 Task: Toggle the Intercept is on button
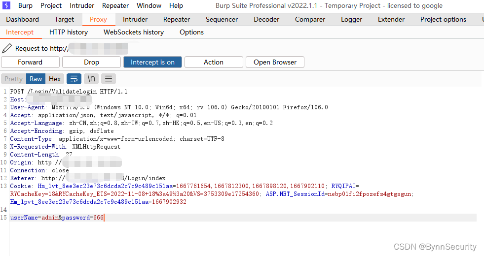[152, 62]
